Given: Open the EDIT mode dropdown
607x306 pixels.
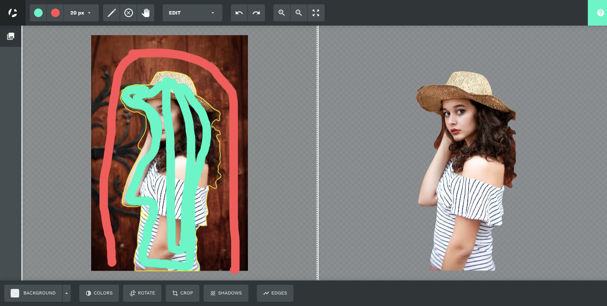Looking at the screenshot, I should [192, 13].
